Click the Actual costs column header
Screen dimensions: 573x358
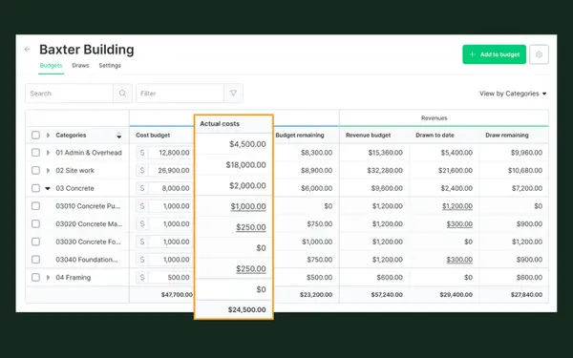220,124
